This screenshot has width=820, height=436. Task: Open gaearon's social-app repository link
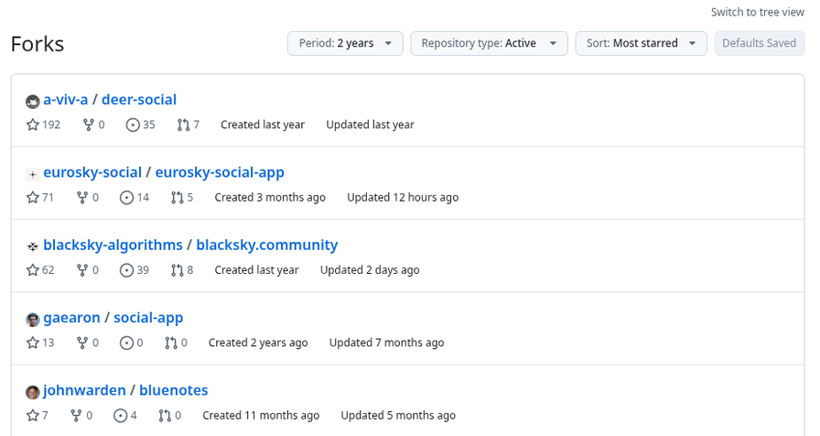point(148,318)
